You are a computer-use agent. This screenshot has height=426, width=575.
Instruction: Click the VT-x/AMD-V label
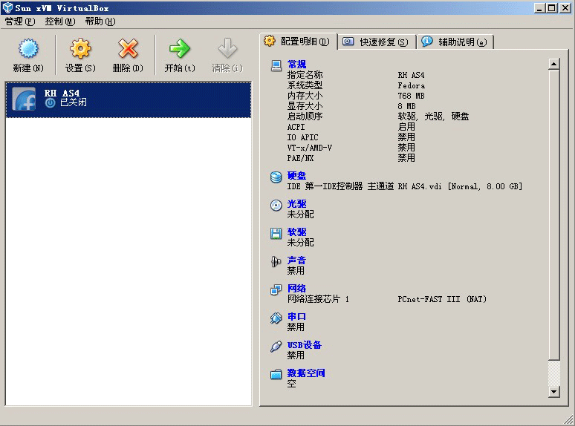tap(310, 148)
